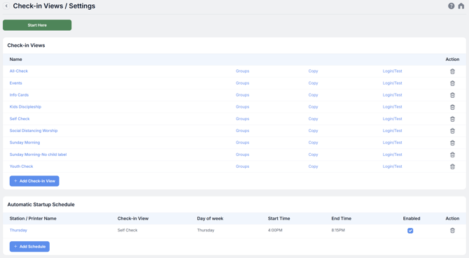Image resolution: width=469 pixels, height=258 pixels.
Task: Click Login/Test for Info Cards
Action: coord(393,95)
